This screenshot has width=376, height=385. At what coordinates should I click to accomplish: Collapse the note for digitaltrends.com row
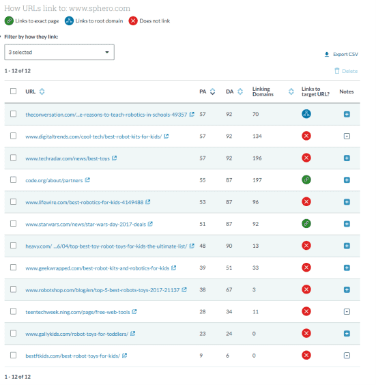tap(347, 136)
